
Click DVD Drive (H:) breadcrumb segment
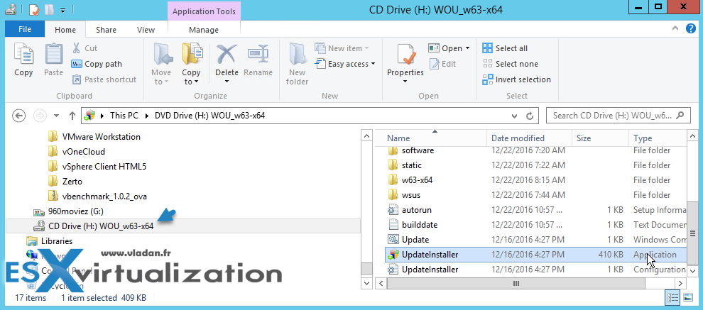[209, 116]
